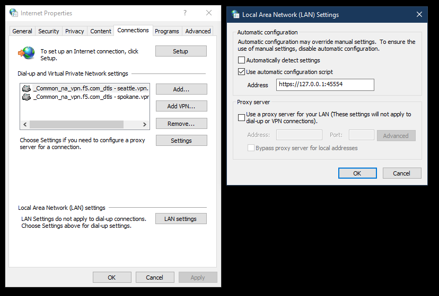The height and width of the screenshot is (296, 439).
Task: Click Cancel in Internet Properties
Action: pyautogui.click(x=155, y=277)
